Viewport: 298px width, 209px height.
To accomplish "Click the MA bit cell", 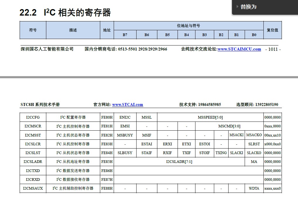I will click(x=254, y=162).
